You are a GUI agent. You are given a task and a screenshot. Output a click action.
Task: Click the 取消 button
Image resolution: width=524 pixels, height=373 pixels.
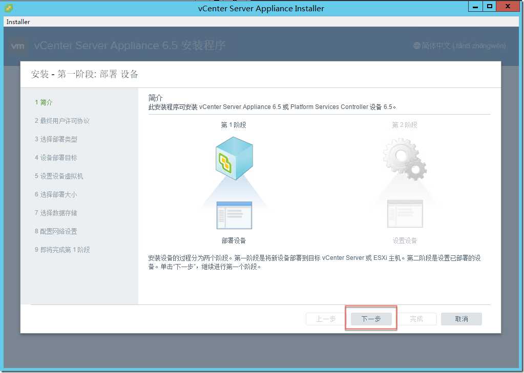[x=462, y=319]
